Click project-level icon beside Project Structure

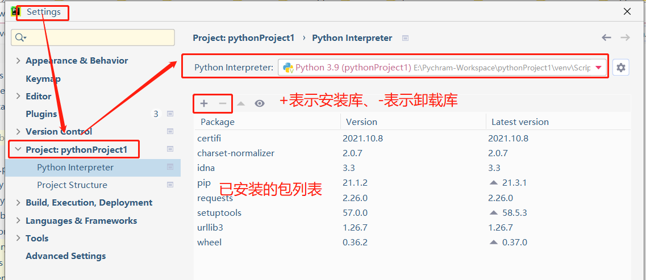170,185
